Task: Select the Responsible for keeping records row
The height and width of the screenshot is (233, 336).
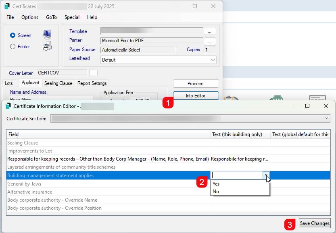Action: tap(168, 159)
